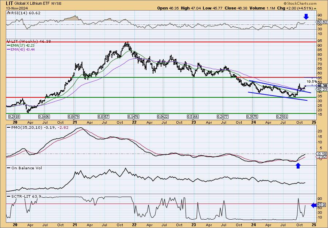The height and width of the screenshot is (228, 328).
Task: Click the 15 level on price axis
Action: tap(320, 114)
